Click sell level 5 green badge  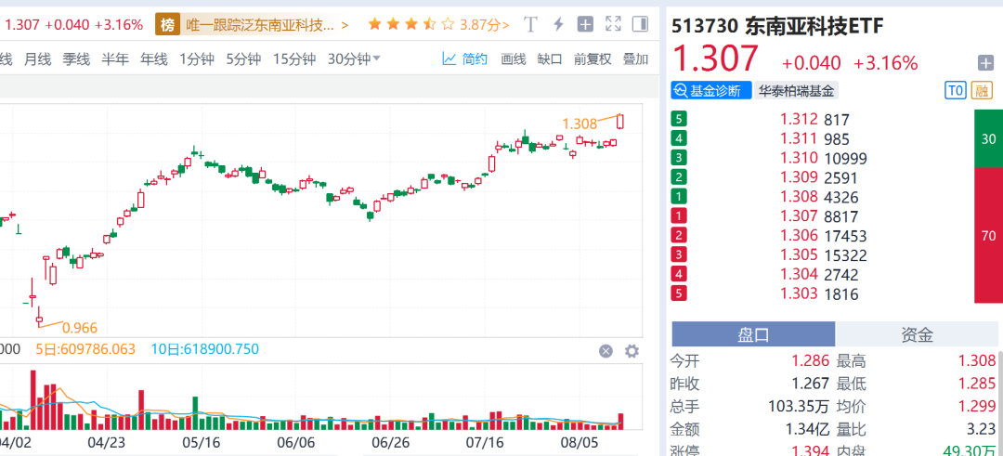[679, 119]
